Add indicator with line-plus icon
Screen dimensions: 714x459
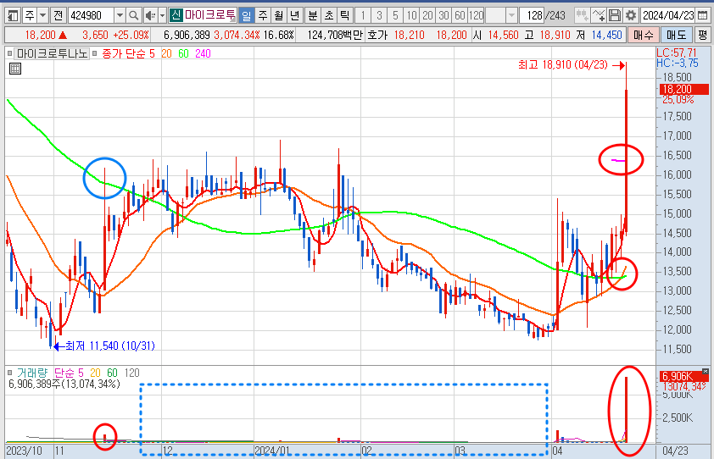point(599,16)
